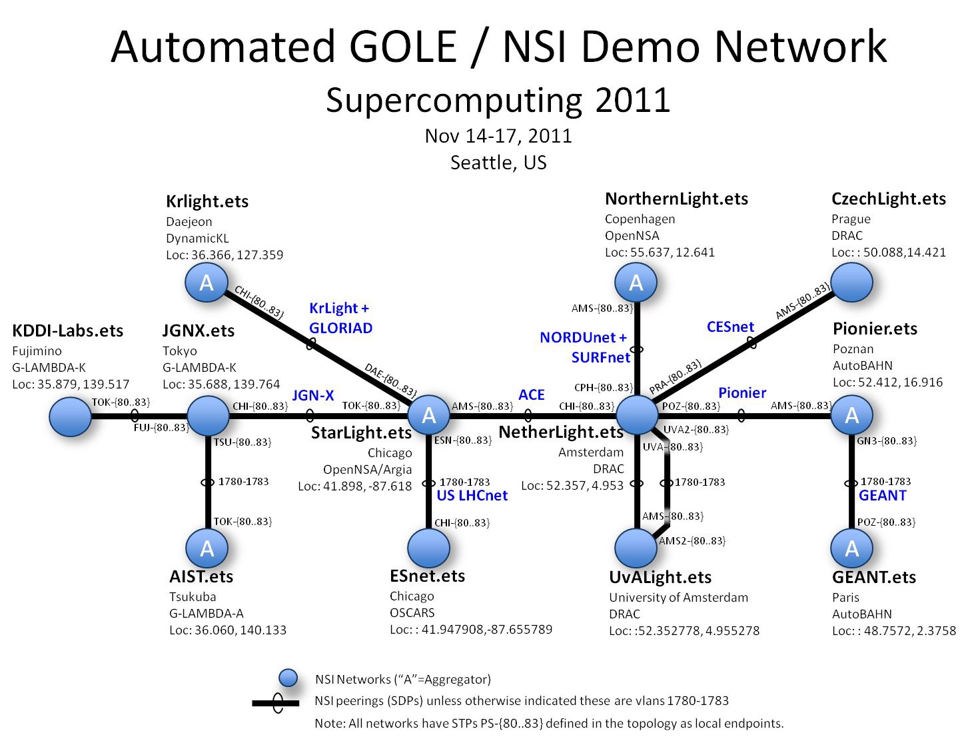Click the Nov 14-17, 2011 date text
Screen dimensions: 968x737
coord(498,136)
